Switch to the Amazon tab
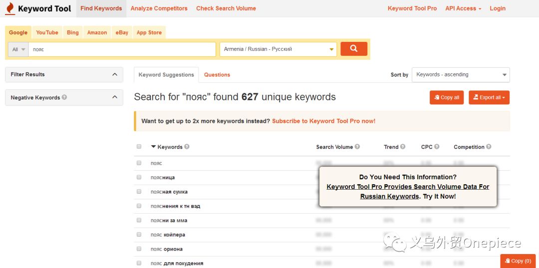This screenshot has height=268, width=539. tap(97, 32)
